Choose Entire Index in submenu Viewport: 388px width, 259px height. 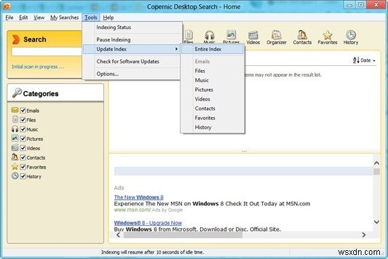212,49
